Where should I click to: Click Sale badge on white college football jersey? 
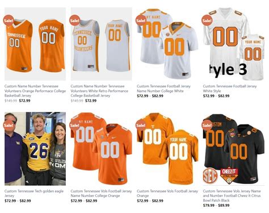pyautogui.click(x=141, y=20)
